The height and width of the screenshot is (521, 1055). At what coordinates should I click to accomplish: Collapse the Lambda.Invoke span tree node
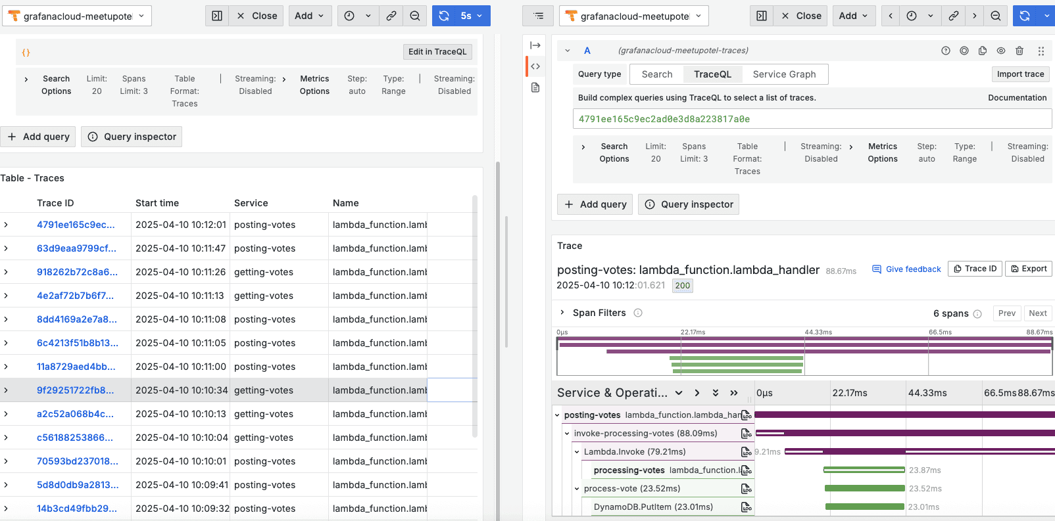[577, 452]
